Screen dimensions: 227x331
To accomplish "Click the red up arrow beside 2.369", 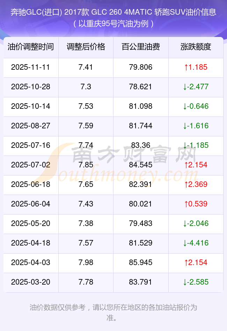I will pyautogui.click(x=186, y=185).
